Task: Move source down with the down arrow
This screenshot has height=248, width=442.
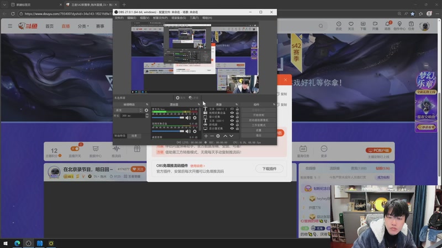Action: click(231, 136)
